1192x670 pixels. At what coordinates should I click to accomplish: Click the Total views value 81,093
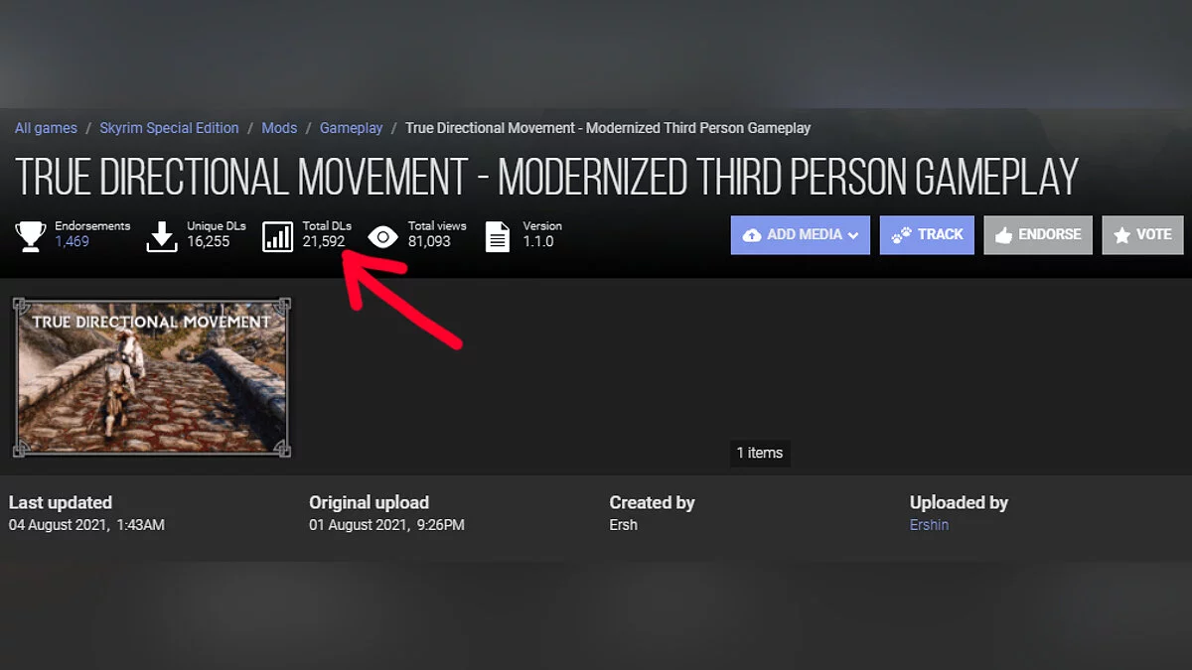429,241
